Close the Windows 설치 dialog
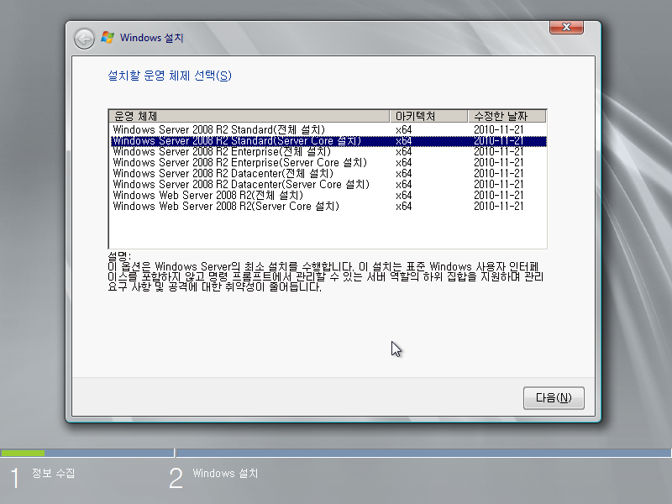Viewport: 672px width, 504px height. 566,27
